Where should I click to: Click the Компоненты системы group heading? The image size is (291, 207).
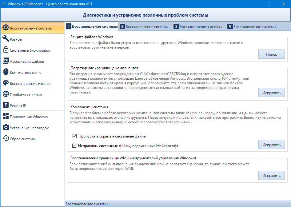tap(89, 107)
